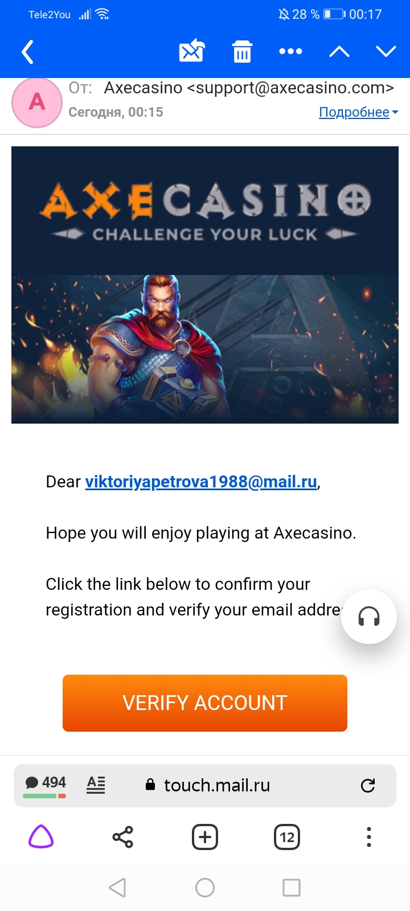Tap the sender avatar with letter A
The image size is (410, 911).
[x=37, y=102]
